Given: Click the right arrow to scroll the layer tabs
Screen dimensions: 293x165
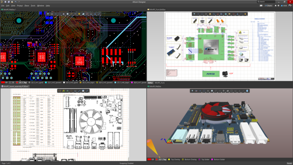Looking at the screenshot, I should coord(13,82).
